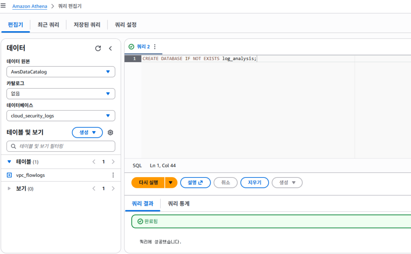Collapse the 테이블 section

coord(10,162)
